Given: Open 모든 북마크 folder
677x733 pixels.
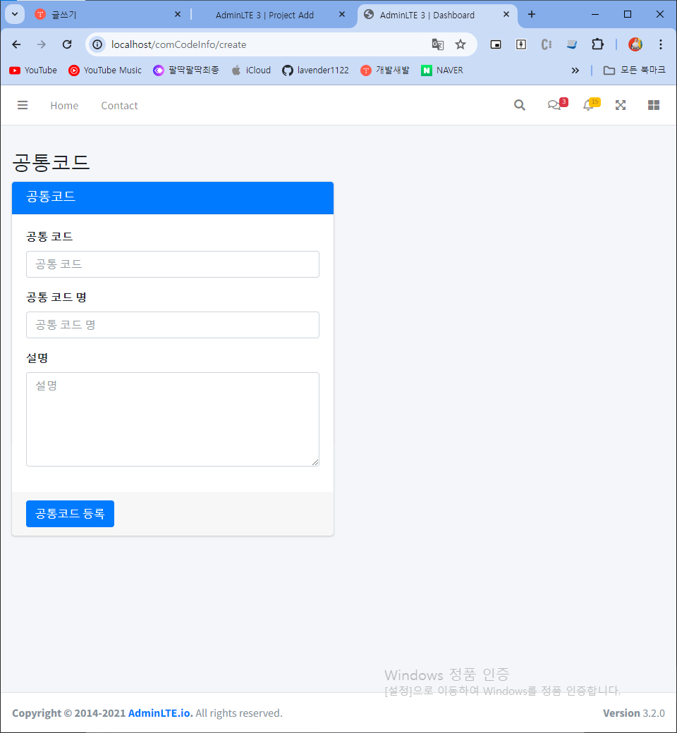Looking at the screenshot, I should coord(635,70).
